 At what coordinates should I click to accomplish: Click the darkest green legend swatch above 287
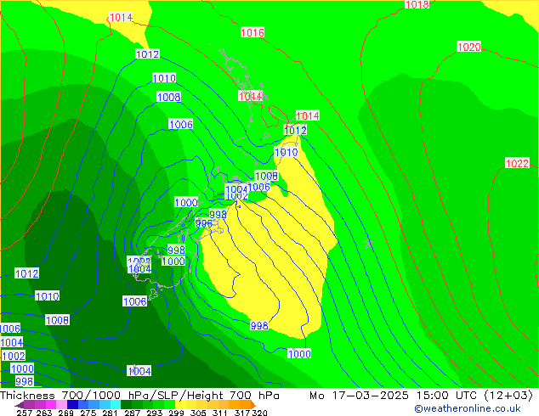point(126,405)
